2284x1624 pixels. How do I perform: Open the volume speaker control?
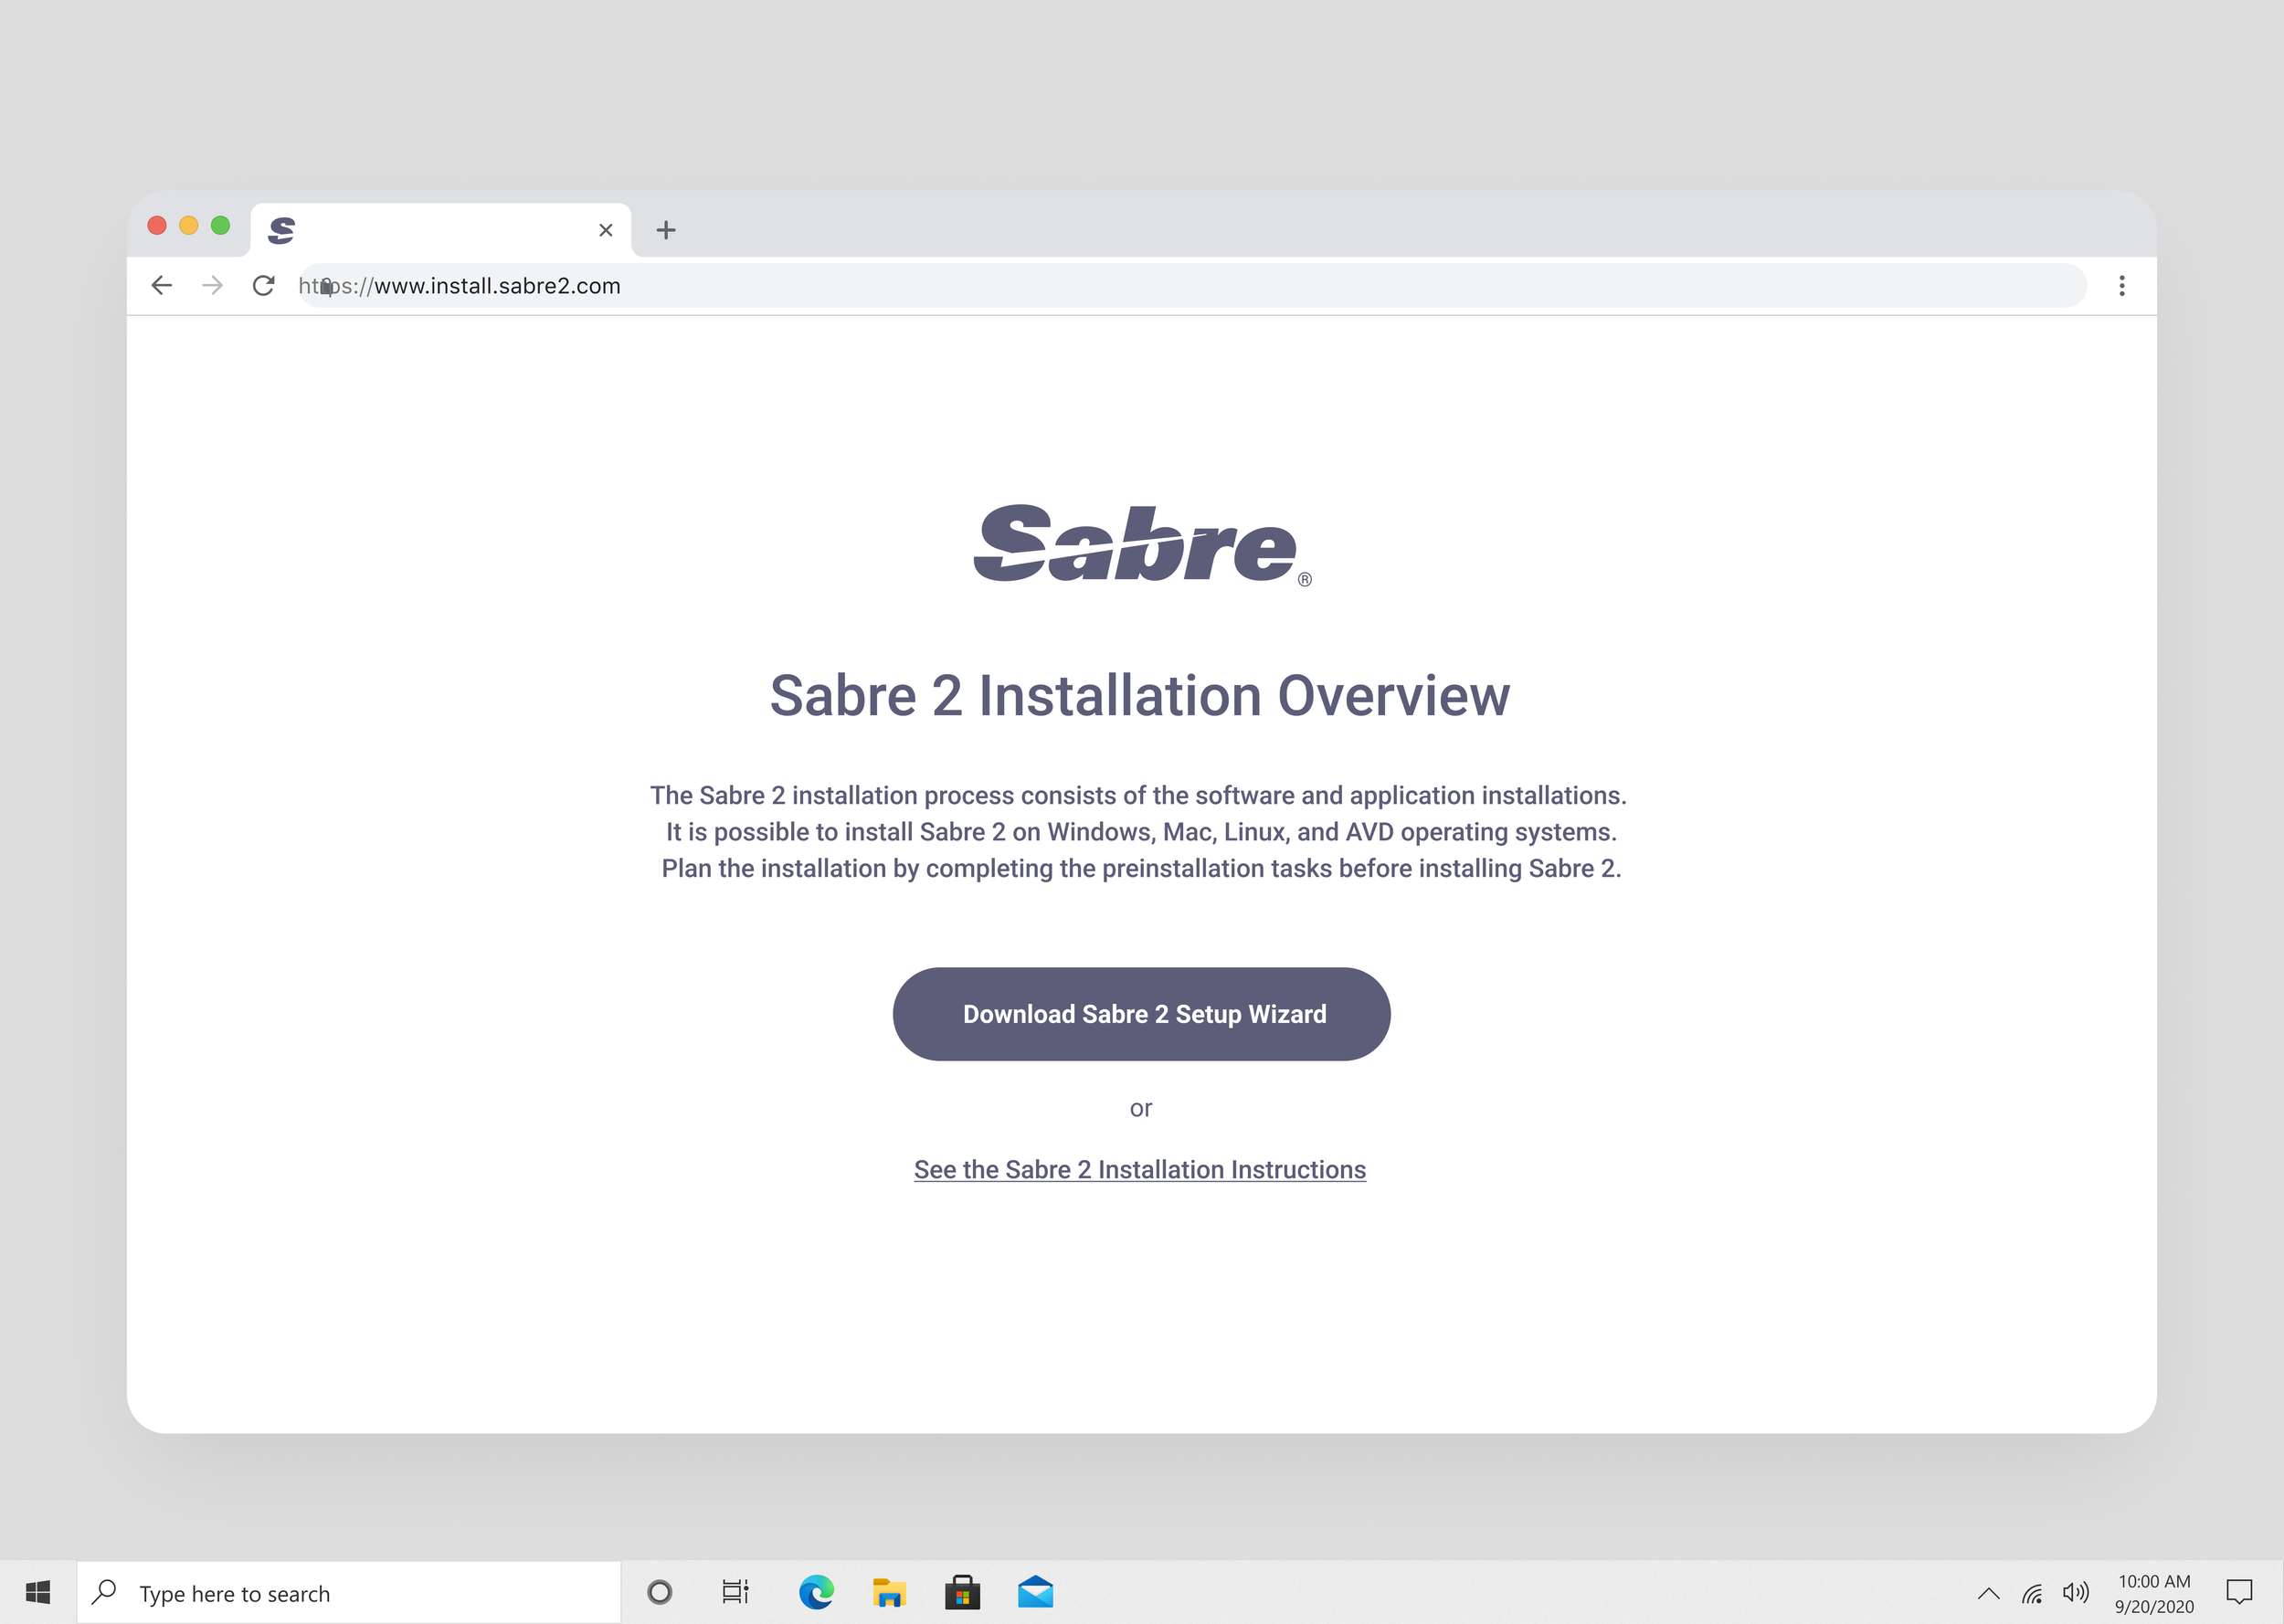click(x=2075, y=1592)
